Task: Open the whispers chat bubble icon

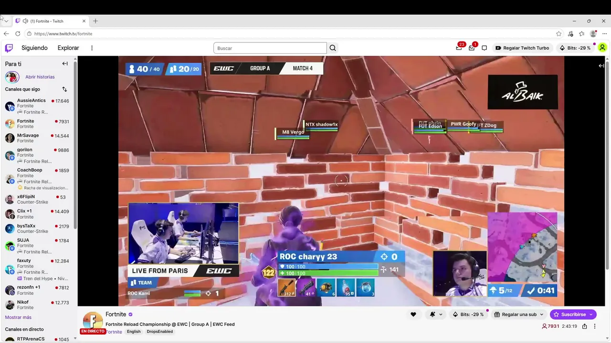Action: coord(484,48)
